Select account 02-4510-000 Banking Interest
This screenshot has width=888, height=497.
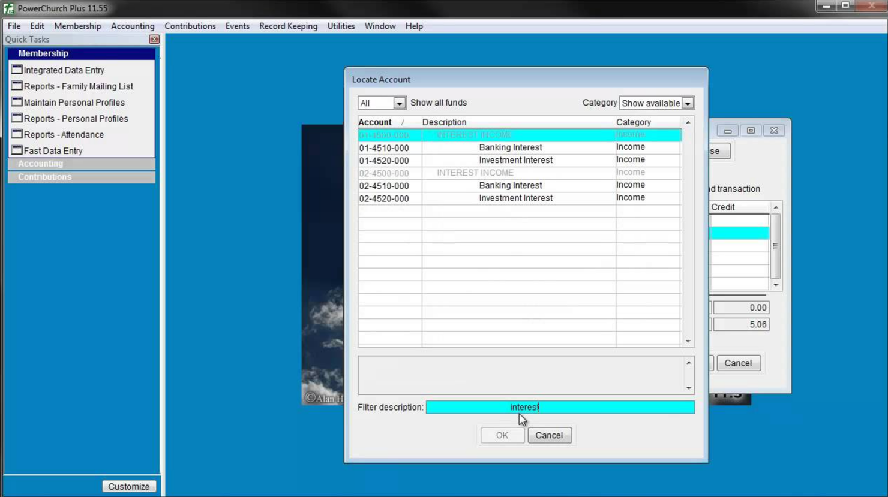pyautogui.click(x=520, y=185)
